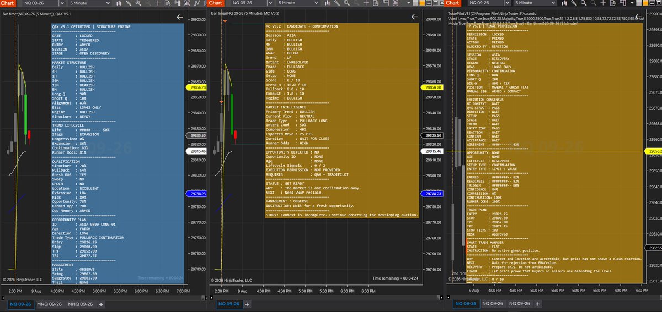Viewport: 662px width, 312px height.
Task: Click blue 29788.23 price marker in middle chart
Action: 431,193
